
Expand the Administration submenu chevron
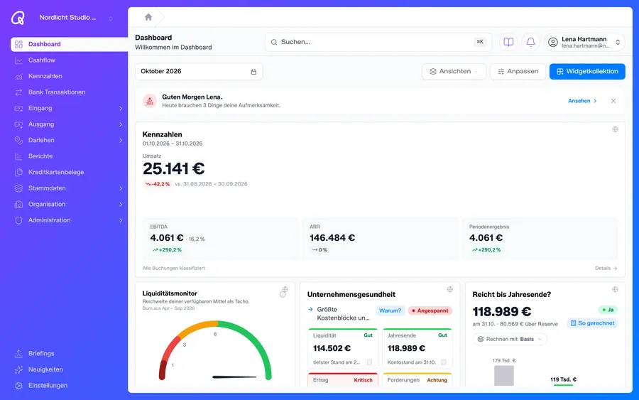point(121,220)
